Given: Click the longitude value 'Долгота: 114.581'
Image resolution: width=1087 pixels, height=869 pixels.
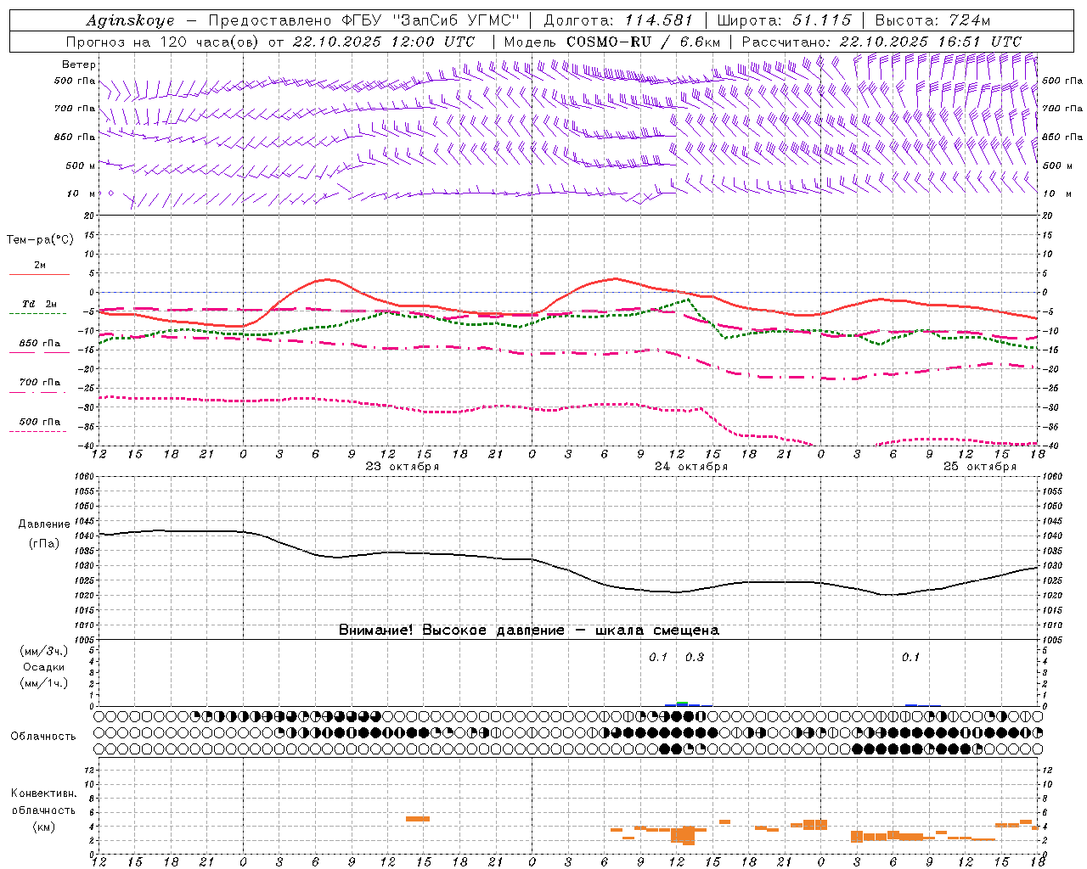Looking at the screenshot, I should pos(618,20).
